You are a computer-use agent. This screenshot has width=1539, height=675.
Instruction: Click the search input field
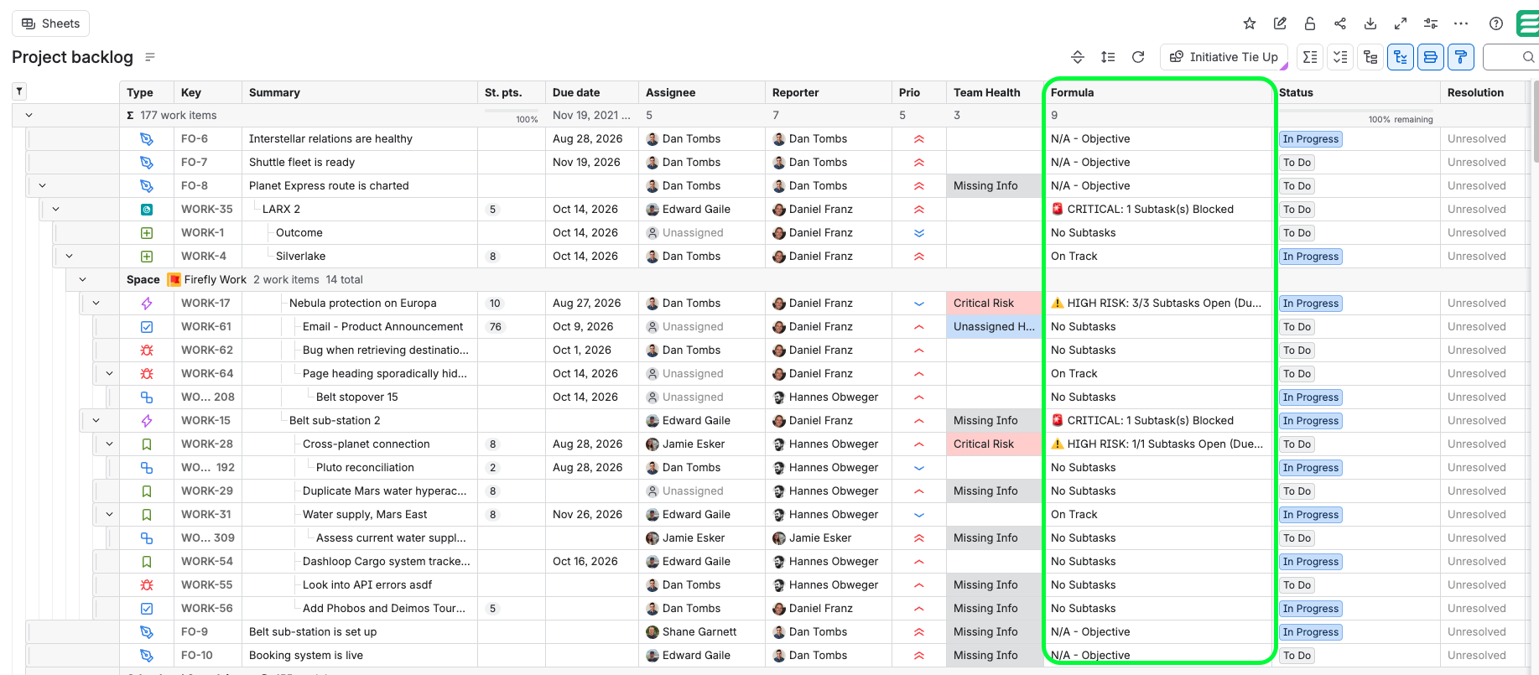[x=1510, y=57]
